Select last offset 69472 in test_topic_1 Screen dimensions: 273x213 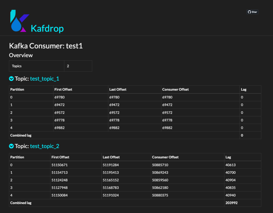(x=115, y=105)
